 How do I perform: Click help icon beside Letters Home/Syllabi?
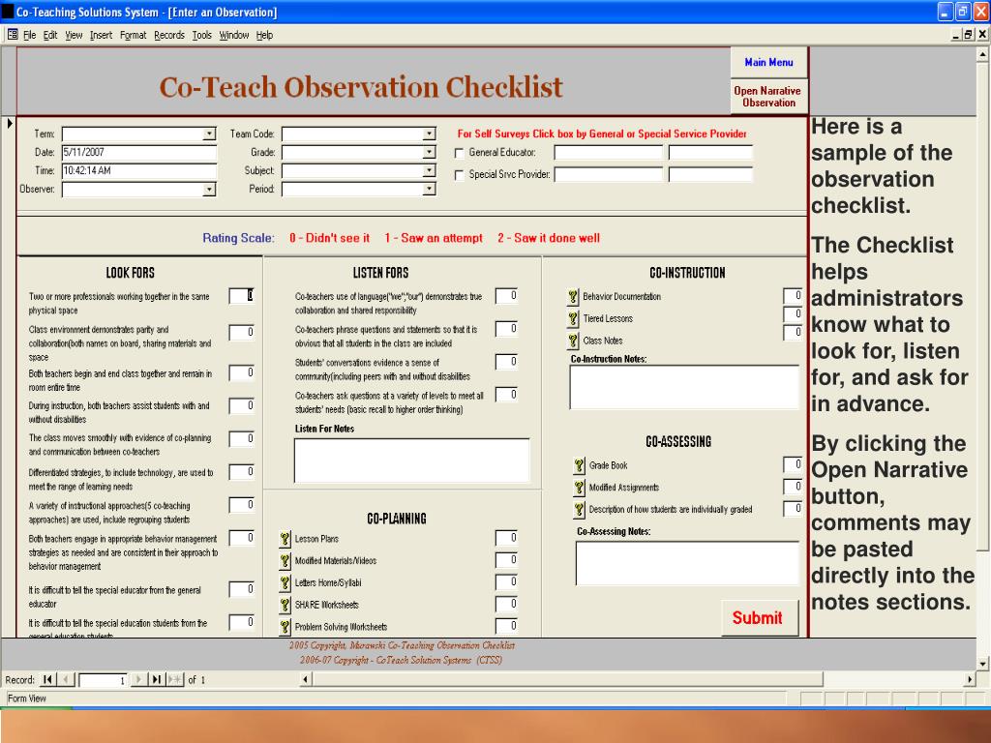coord(285,582)
